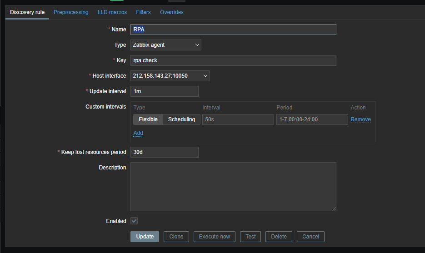Image resolution: width=425 pixels, height=253 pixels.
Task: Cancel editing the discovery rule
Action: [310, 237]
